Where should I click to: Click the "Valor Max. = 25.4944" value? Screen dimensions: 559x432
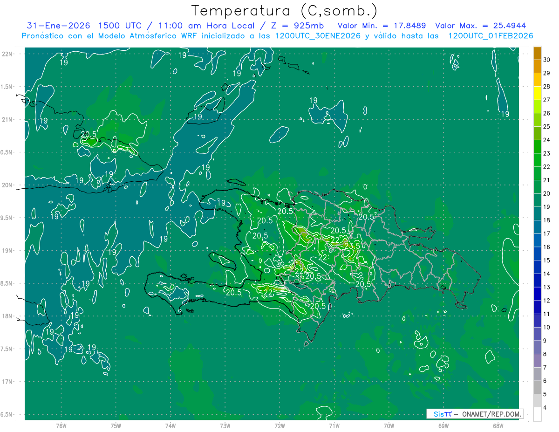480,26
